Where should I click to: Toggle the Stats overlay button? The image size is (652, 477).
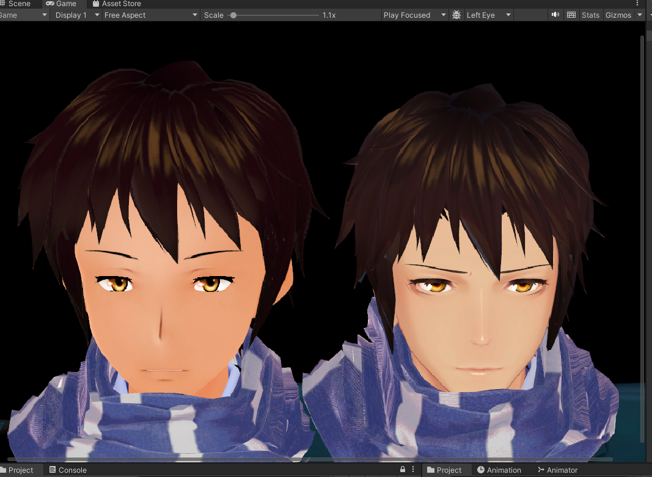(x=590, y=15)
